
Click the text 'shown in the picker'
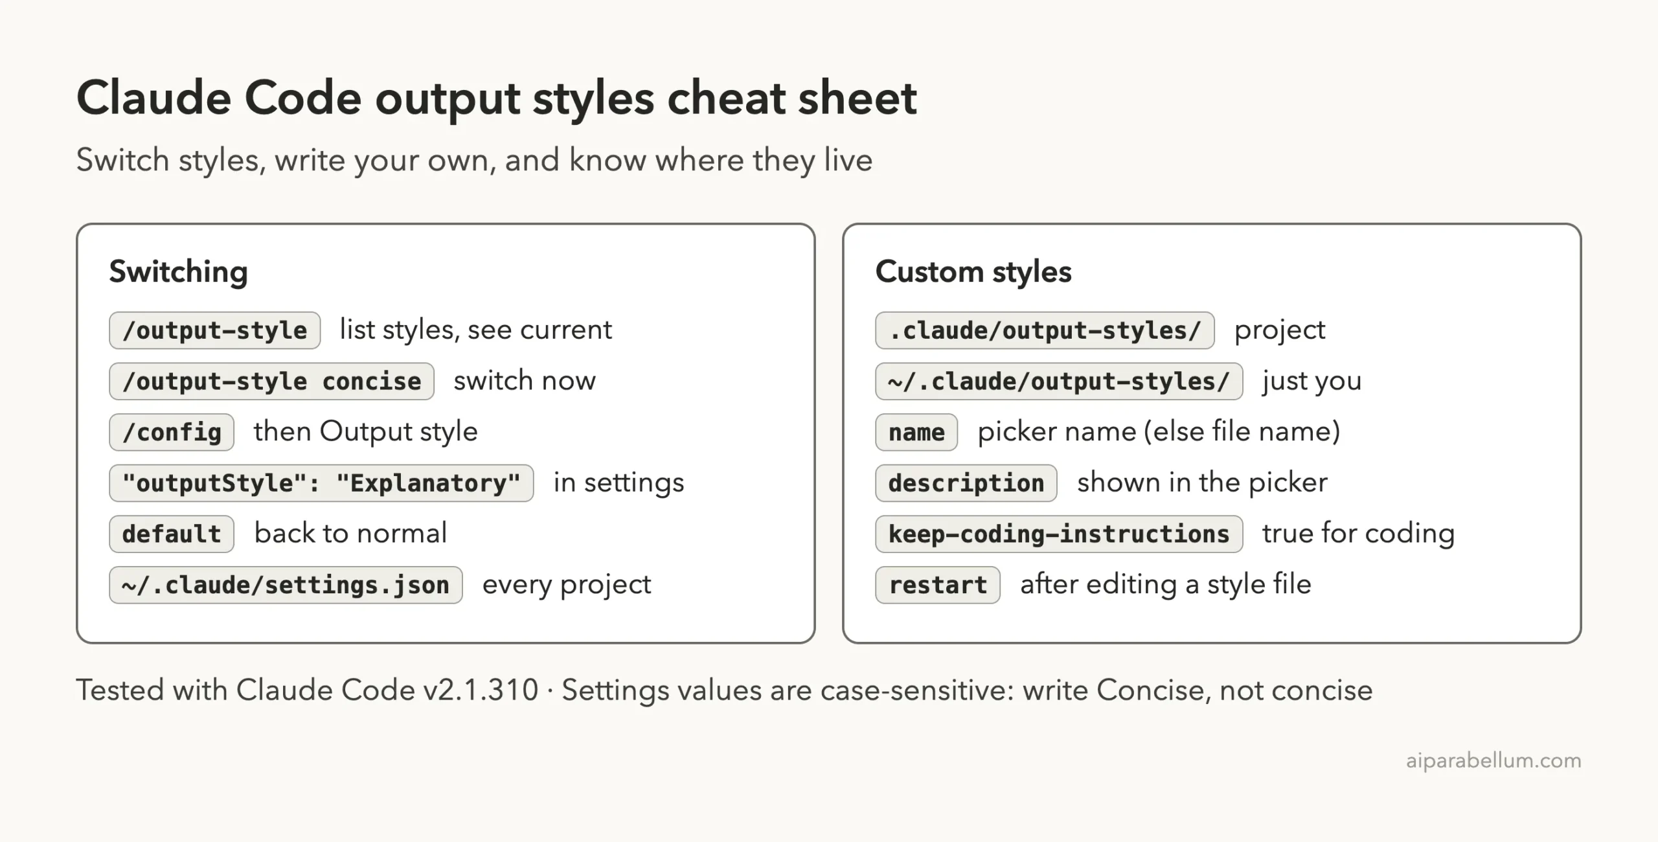point(1203,483)
